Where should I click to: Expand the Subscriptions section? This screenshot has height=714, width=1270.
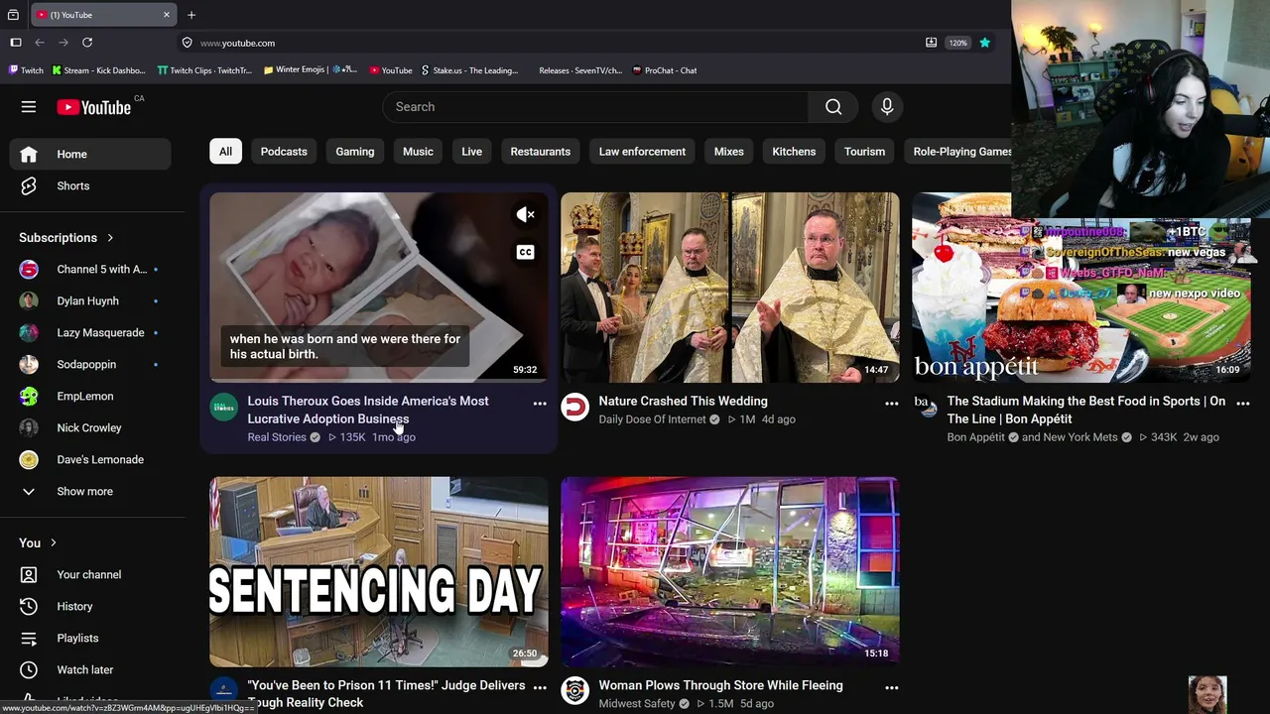coord(66,238)
